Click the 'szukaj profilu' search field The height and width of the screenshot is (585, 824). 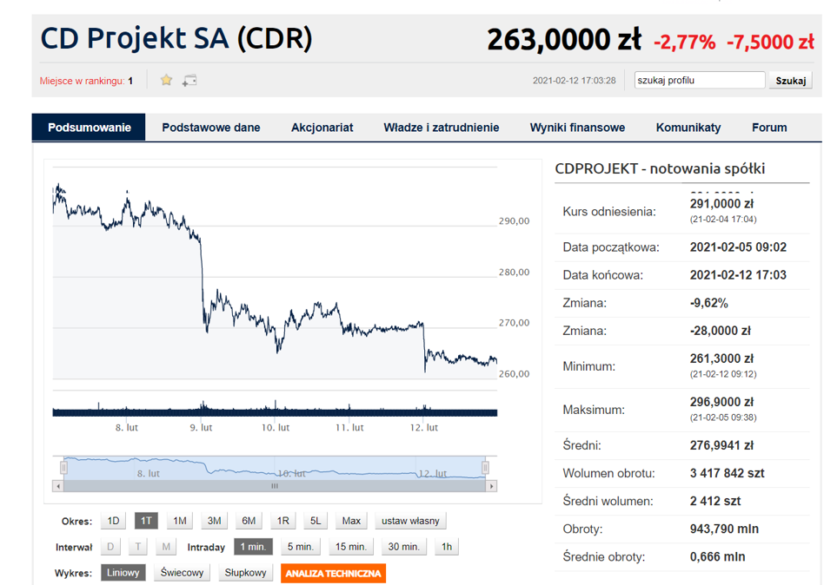tap(700, 81)
